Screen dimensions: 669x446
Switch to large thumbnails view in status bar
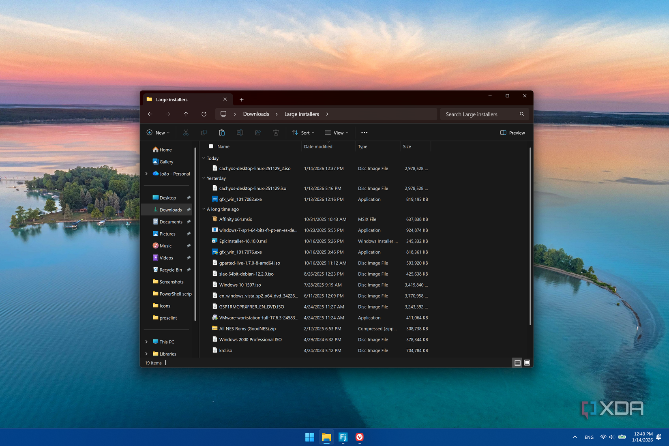pyautogui.click(x=527, y=362)
